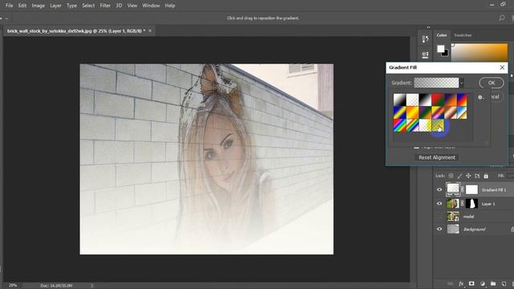
Task: Select the model layer thumbnail
Action: click(x=453, y=216)
